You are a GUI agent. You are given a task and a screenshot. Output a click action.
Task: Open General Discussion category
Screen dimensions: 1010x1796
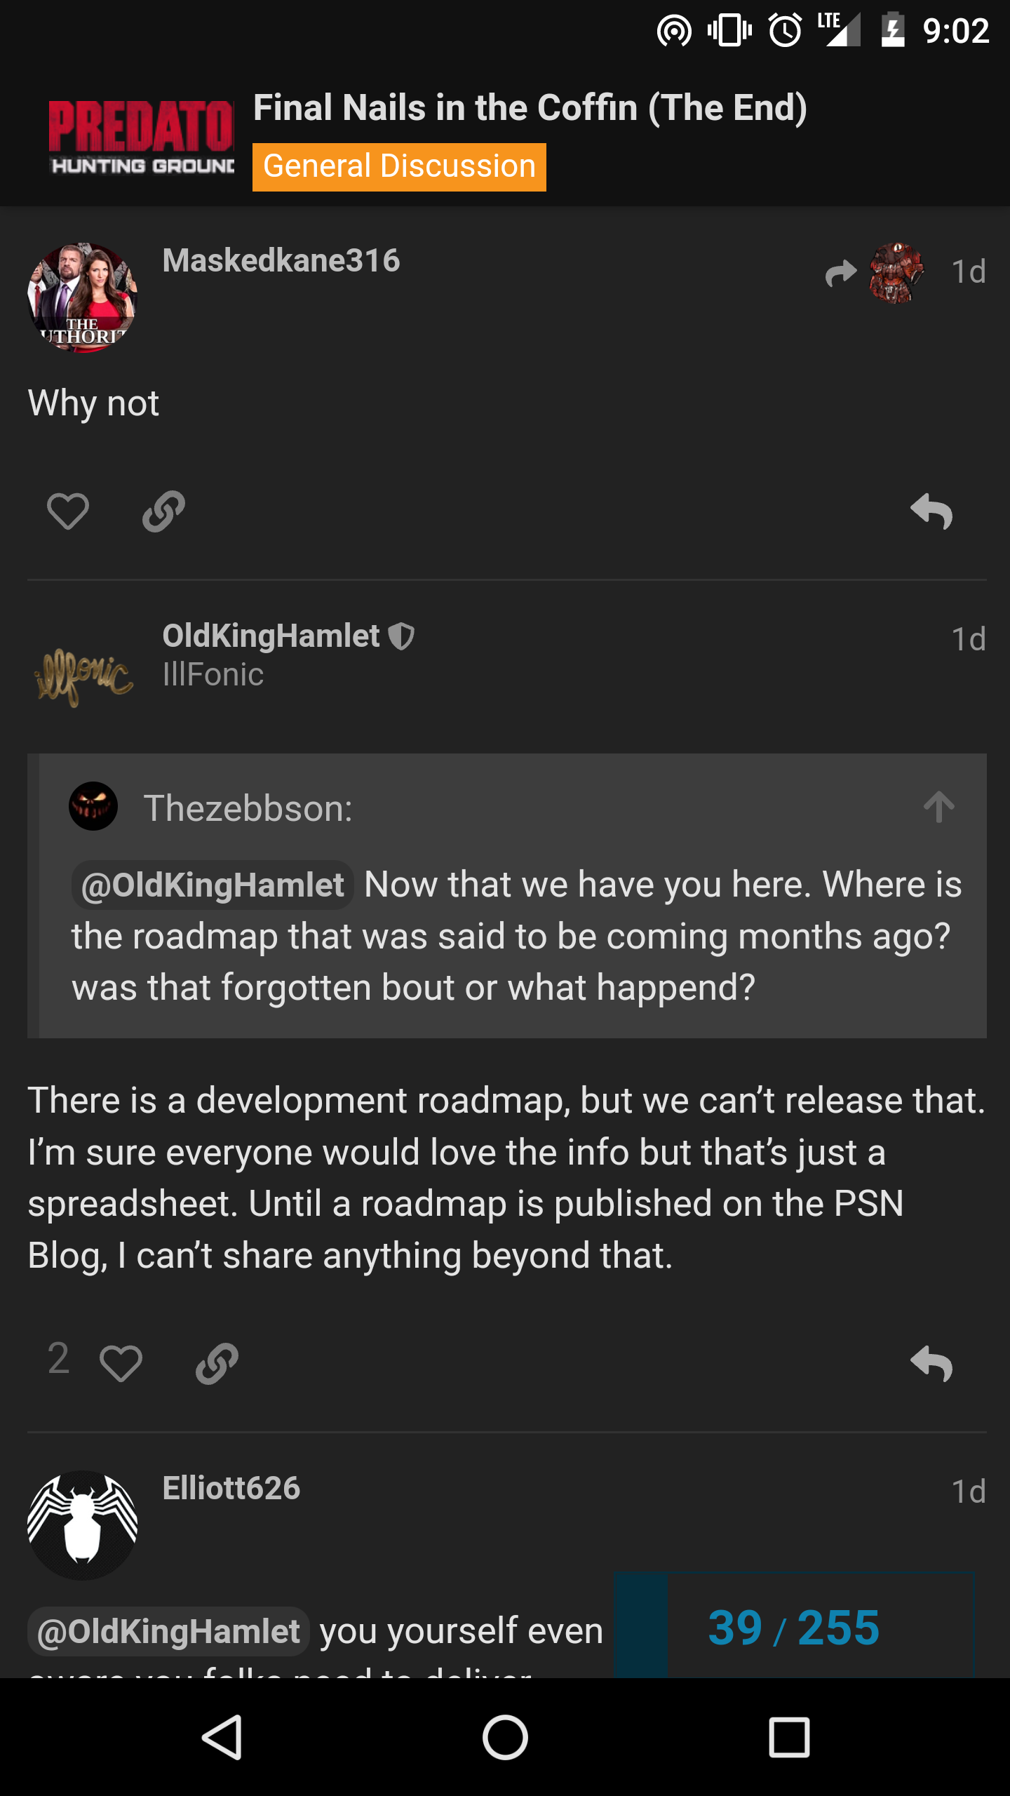(399, 167)
